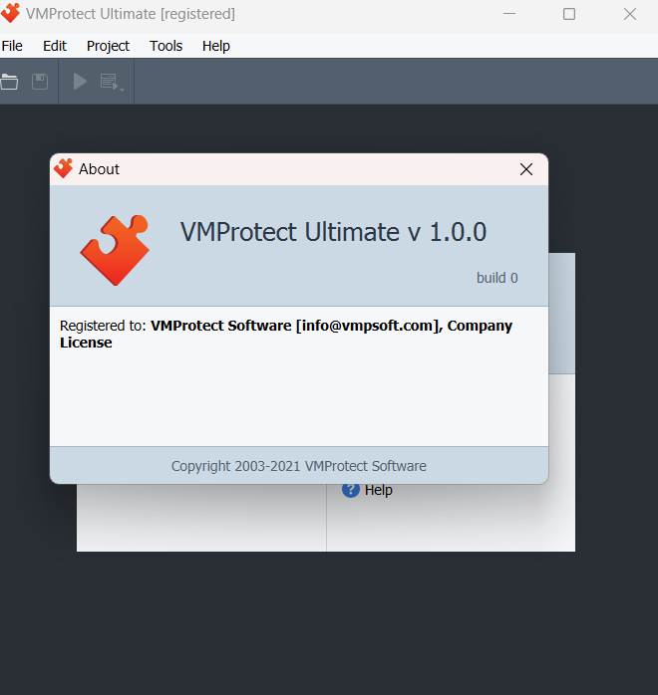This screenshot has width=658, height=695.
Task: Click the build 0 label
Action: click(x=496, y=278)
